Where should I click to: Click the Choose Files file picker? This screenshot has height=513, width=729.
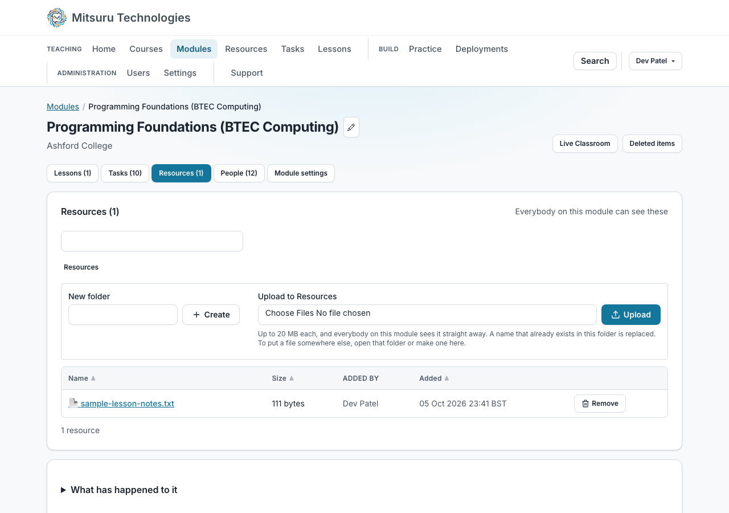tap(427, 315)
